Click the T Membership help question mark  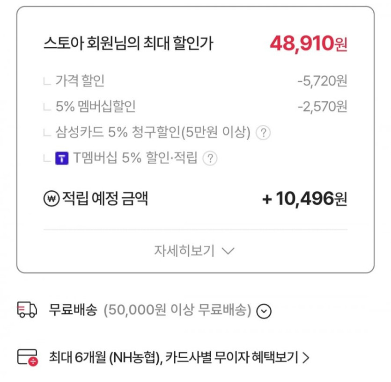point(210,159)
